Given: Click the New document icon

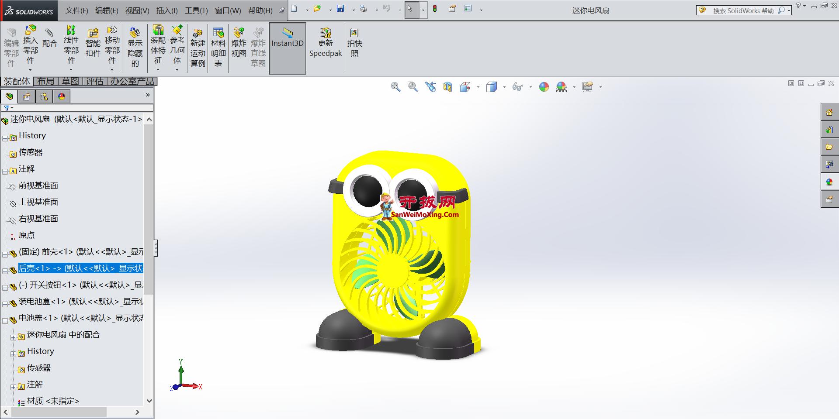Looking at the screenshot, I should click(294, 8).
